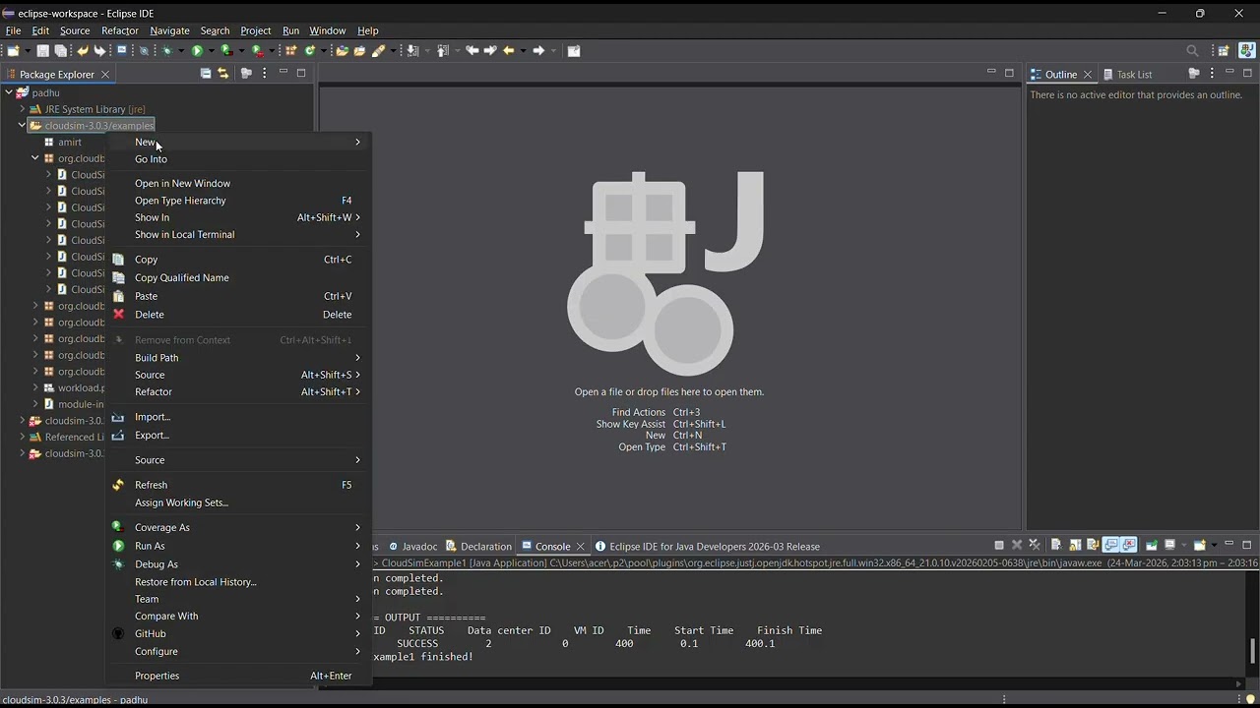
Task: Click Collapse All in Package Explorer
Action: pos(206,74)
